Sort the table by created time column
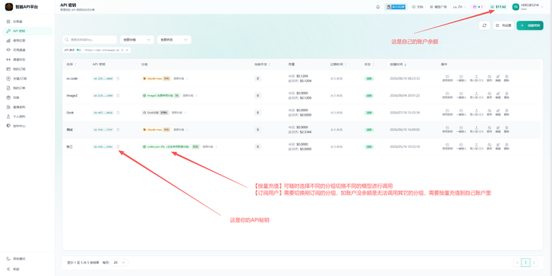 (x=397, y=64)
